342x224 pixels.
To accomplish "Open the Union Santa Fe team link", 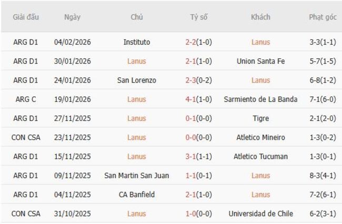I will (261, 61).
